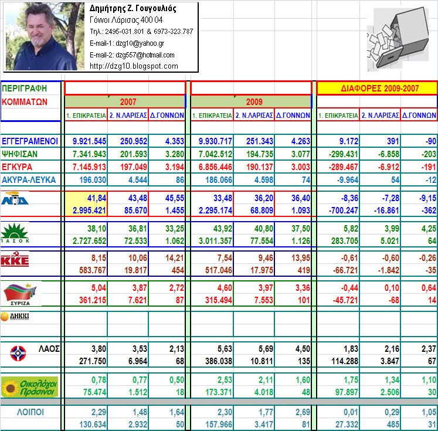Image resolution: width=438 pixels, height=431 pixels.
Task: Select cell with value 196.030
Action: tap(86, 180)
